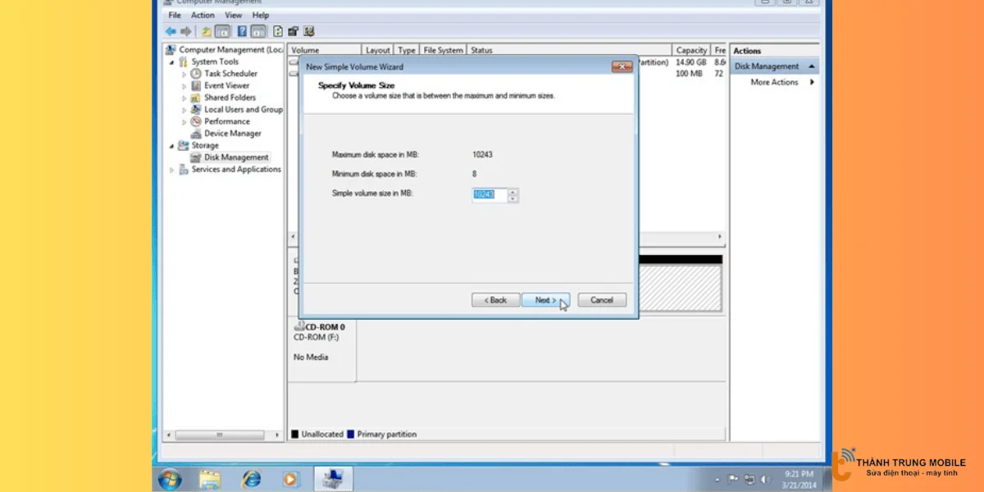The height and width of the screenshot is (492, 984).
Task: Click the Up one level folder icon
Action: [206, 31]
